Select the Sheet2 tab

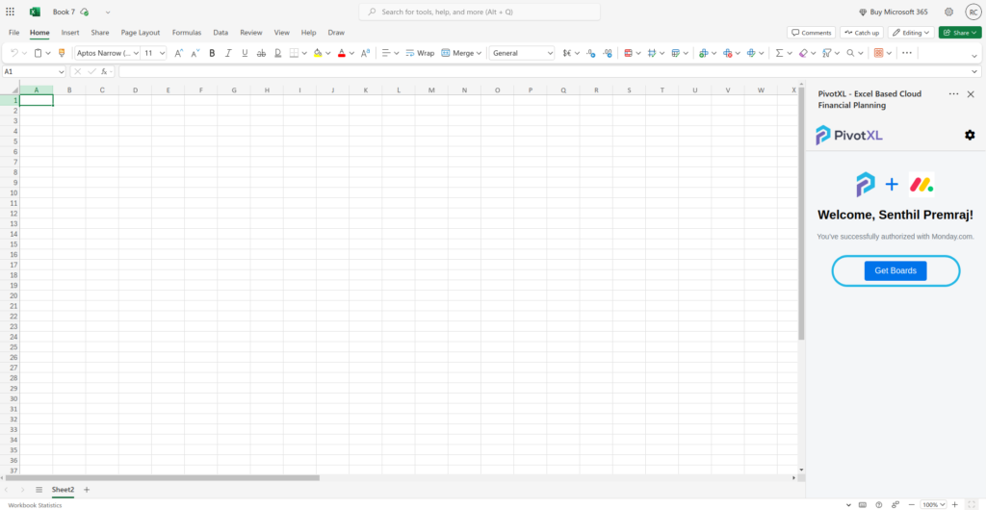pyautogui.click(x=63, y=490)
